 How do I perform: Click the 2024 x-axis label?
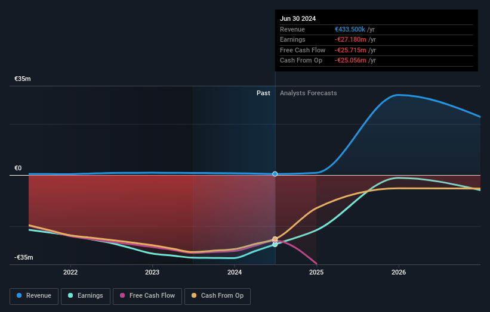(x=235, y=272)
